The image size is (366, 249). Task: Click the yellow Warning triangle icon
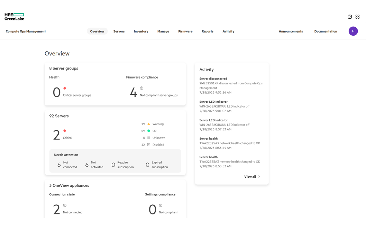(x=149, y=124)
